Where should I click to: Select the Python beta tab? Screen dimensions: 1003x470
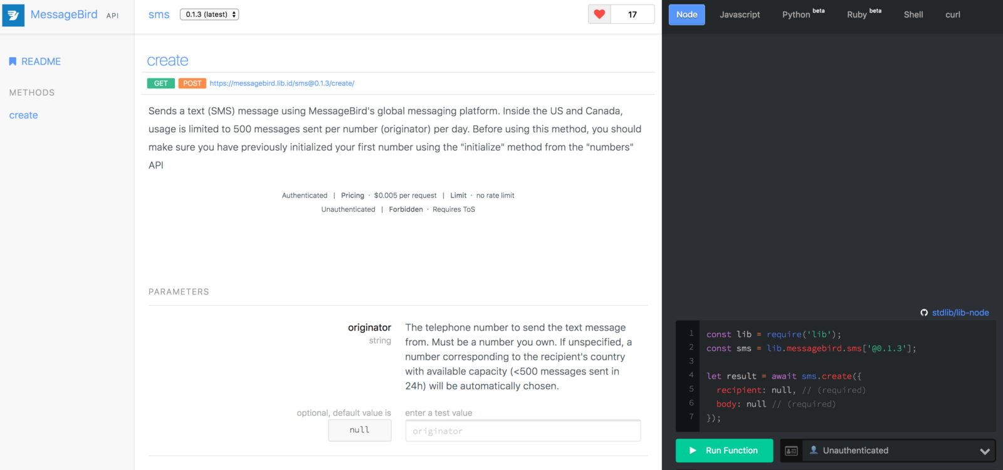coord(804,14)
